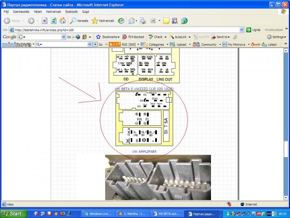Open mininova Upload
290x218 pixels.
coord(178,44)
